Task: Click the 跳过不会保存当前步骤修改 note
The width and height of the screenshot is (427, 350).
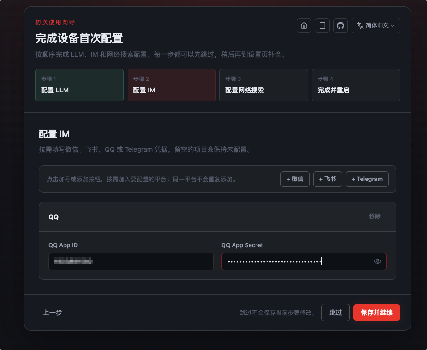Action: (278, 313)
